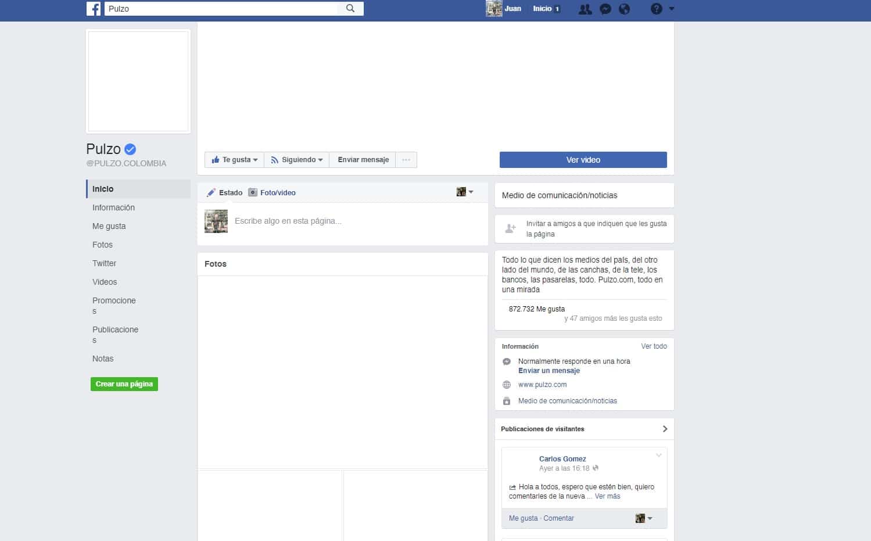The height and width of the screenshot is (541, 871).
Task: Open Fotos in the sidebar
Action: coord(102,245)
